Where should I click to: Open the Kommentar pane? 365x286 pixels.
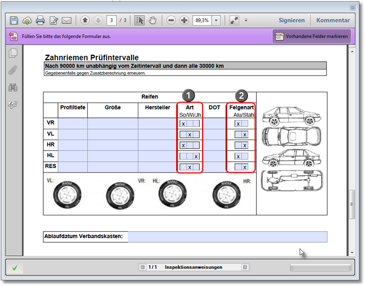point(333,21)
